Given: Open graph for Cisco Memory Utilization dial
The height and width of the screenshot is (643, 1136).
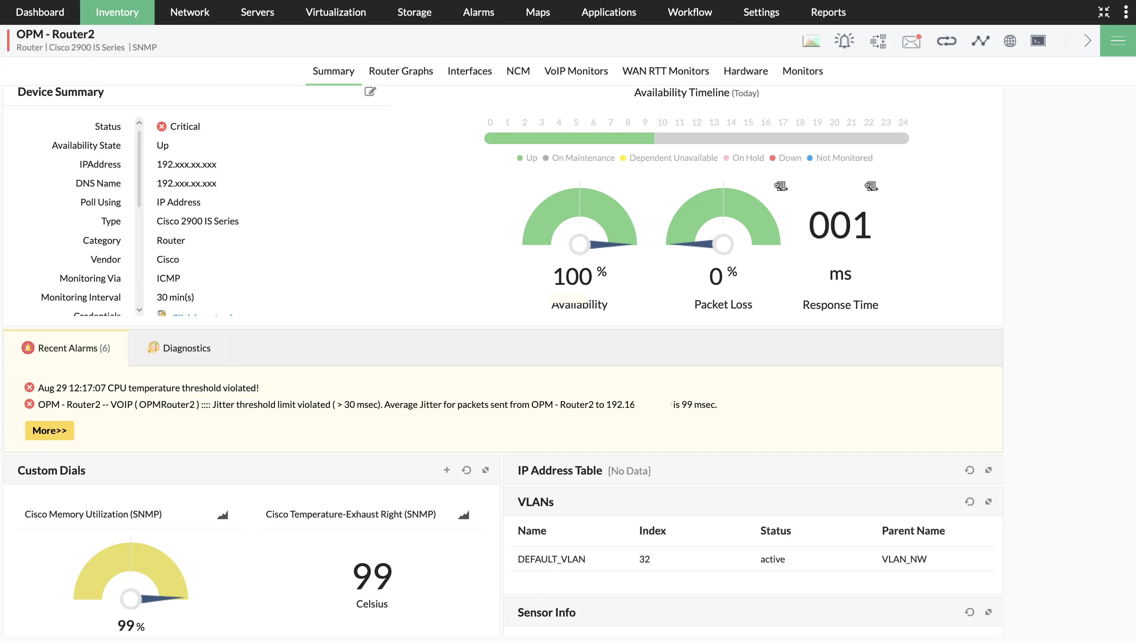Looking at the screenshot, I should click(x=222, y=515).
